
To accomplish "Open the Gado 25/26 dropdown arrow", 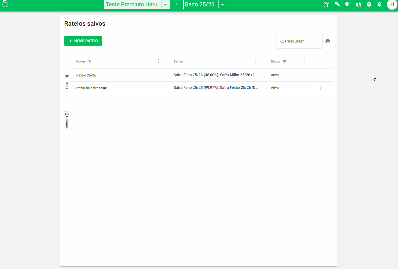I will click(x=223, y=4).
